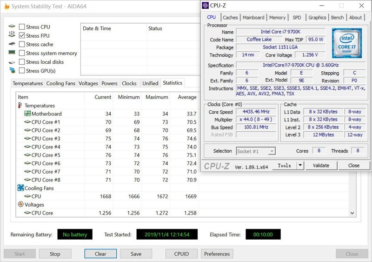The height and width of the screenshot is (262, 372).
Task: Click the Intel Core i7 logo badge
Action: point(347,43)
